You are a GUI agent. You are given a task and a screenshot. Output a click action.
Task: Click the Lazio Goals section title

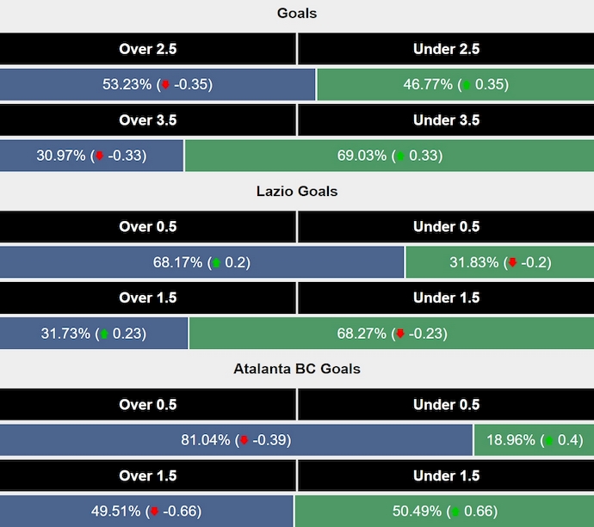(297, 191)
